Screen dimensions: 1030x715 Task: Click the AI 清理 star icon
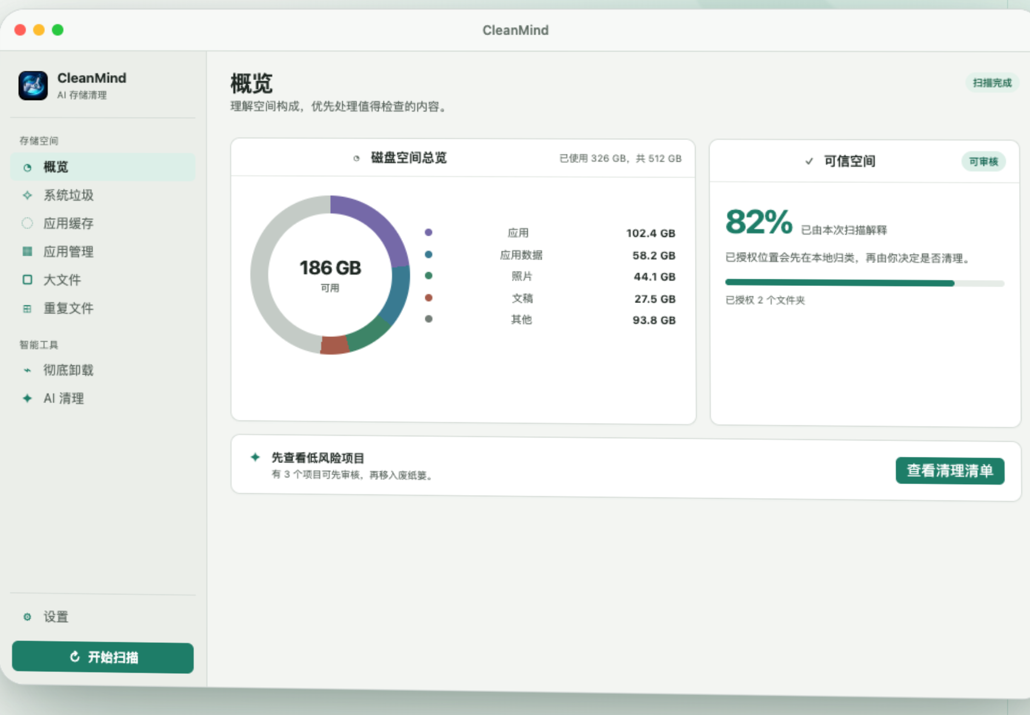(x=27, y=398)
